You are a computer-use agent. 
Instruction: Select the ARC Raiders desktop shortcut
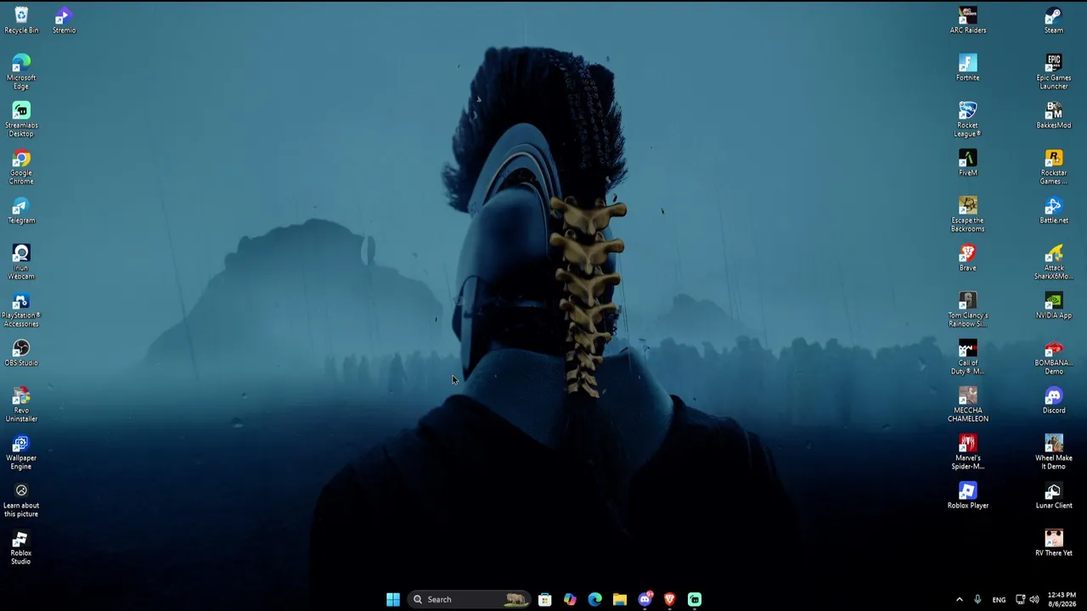(x=968, y=20)
